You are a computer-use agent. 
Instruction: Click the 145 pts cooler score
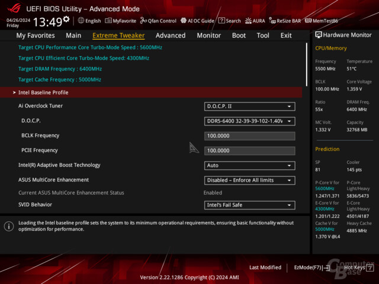pos(354,170)
